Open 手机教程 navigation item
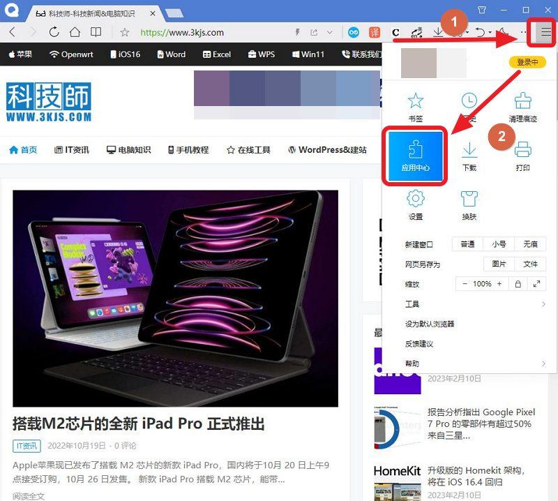This screenshot has height=501, width=558. pyautogui.click(x=188, y=150)
